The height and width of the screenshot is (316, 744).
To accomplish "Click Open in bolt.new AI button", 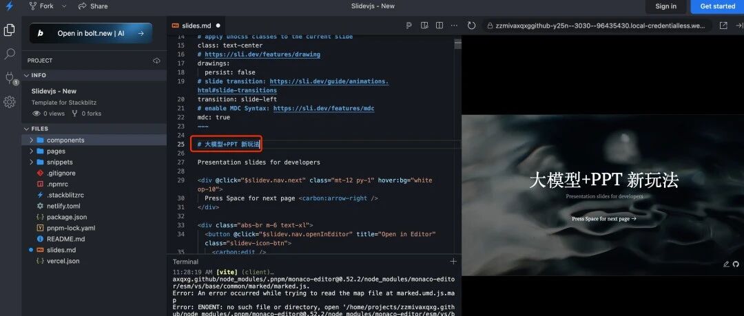I will click(x=91, y=33).
